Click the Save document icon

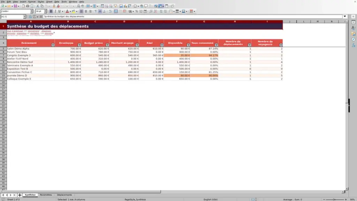(x=15, y=6)
